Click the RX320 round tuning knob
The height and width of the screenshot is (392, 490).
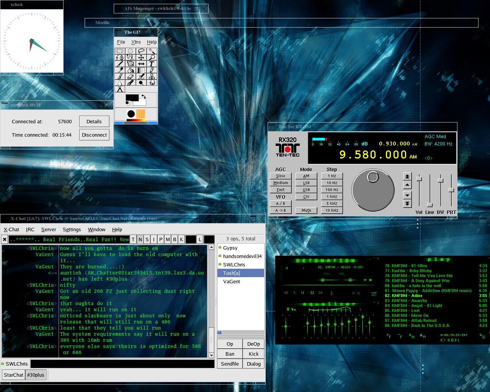click(x=373, y=190)
